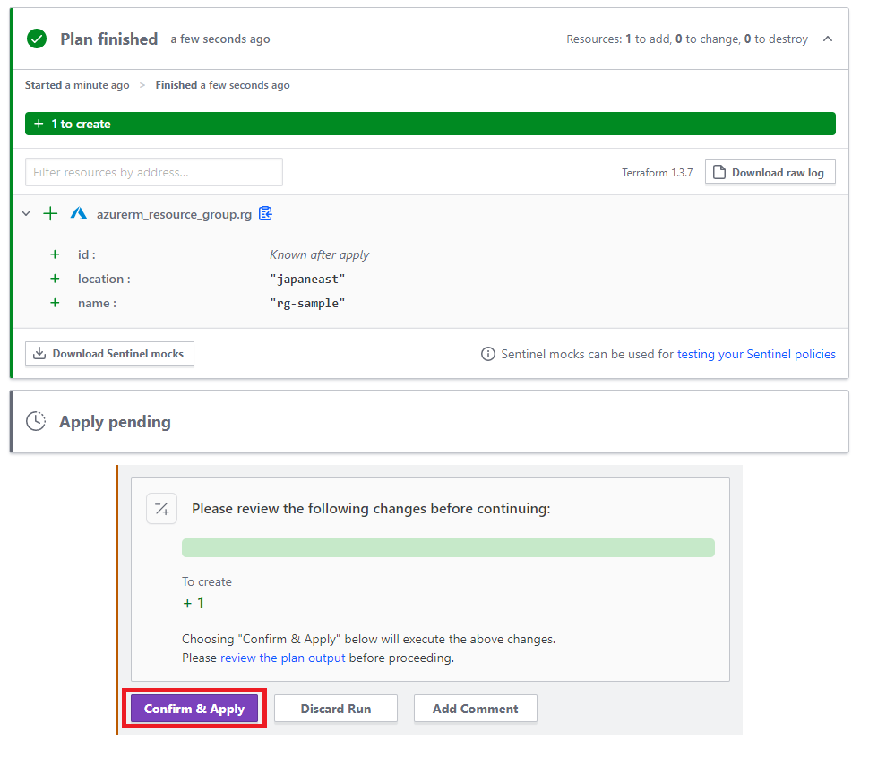Click Finished a few seconds ago text
The height and width of the screenshot is (757, 869).
[223, 85]
